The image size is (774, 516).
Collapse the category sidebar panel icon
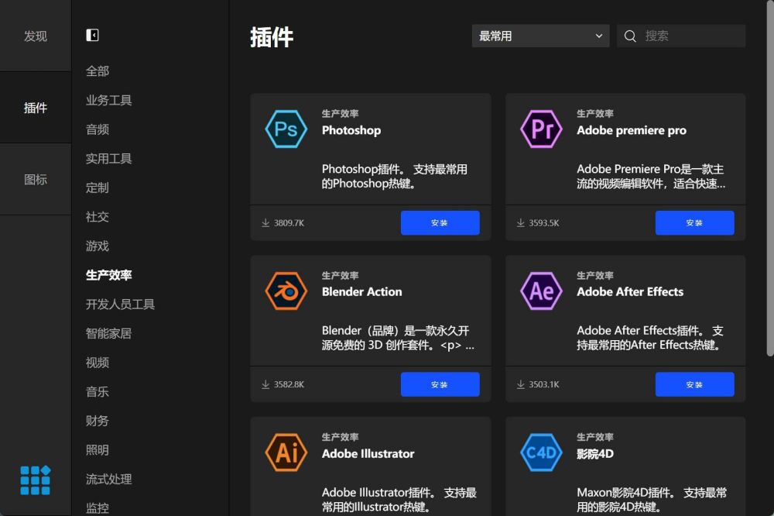92,35
